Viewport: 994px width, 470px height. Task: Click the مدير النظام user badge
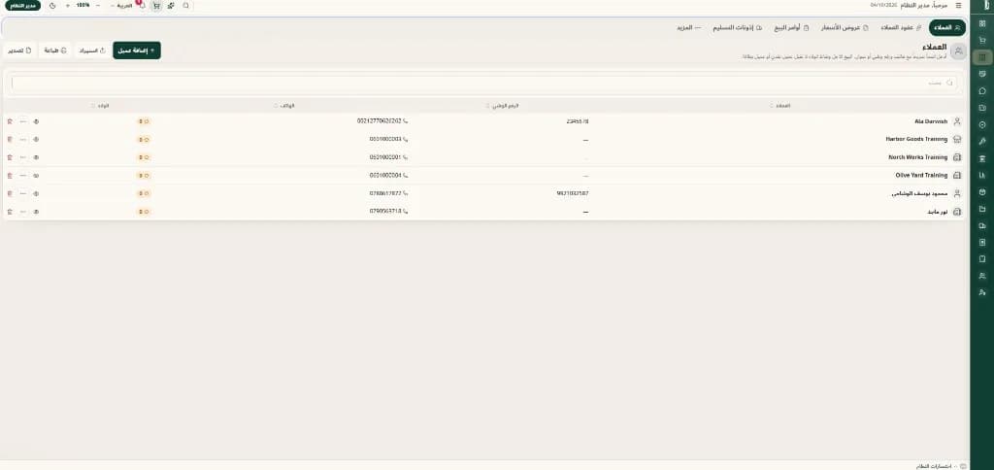point(23,5)
